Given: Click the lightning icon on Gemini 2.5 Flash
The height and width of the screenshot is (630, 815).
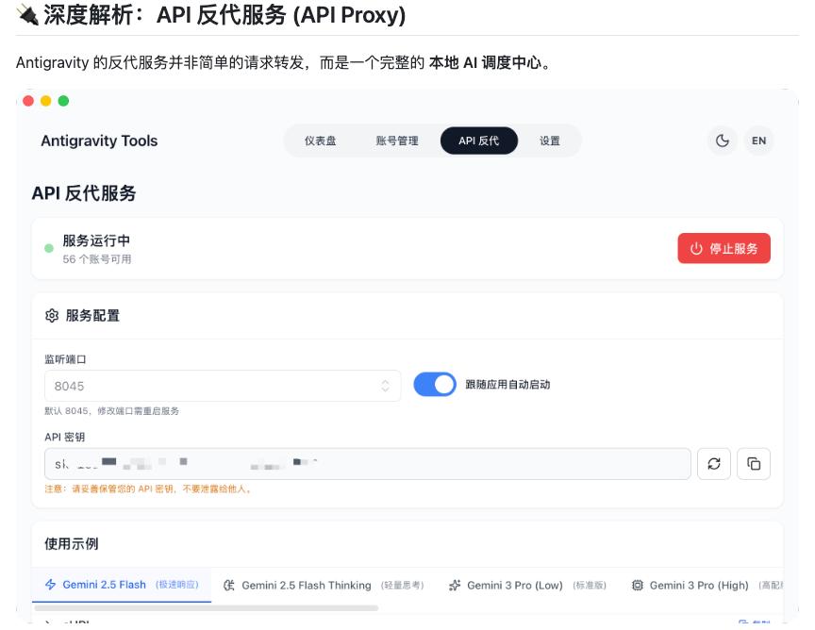Looking at the screenshot, I should [x=51, y=587].
